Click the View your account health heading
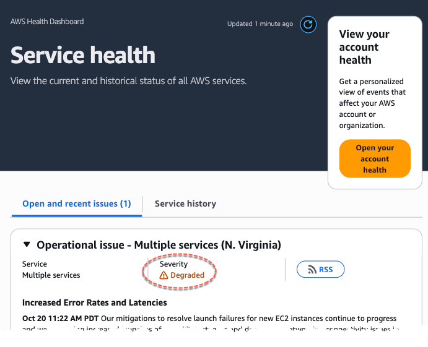428x347 pixels. click(x=364, y=47)
